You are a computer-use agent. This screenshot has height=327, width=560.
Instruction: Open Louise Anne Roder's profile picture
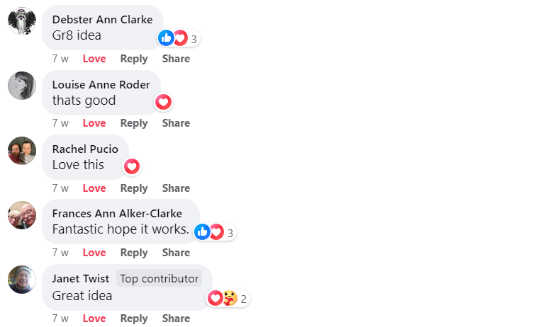tap(22, 86)
